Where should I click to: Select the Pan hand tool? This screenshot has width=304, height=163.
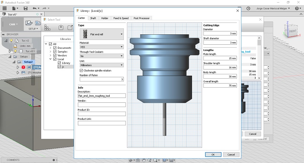tap(144, 160)
